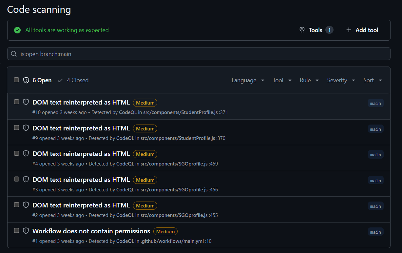Click the Medium severity badge on alert #2
This screenshot has height=253, width=402.
(x=145, y=205)
